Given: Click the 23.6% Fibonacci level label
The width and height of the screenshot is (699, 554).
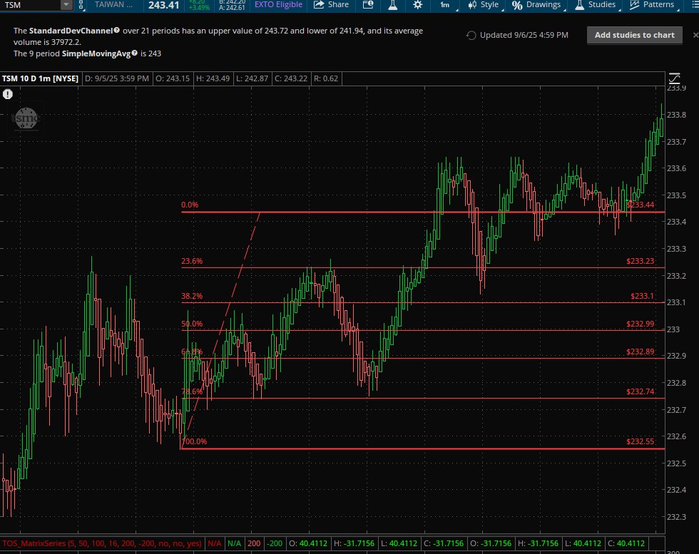Looking at the screenshot, I should tap(192, 261).
